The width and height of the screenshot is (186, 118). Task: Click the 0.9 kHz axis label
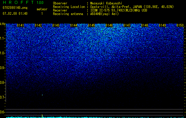pos(2,68)
